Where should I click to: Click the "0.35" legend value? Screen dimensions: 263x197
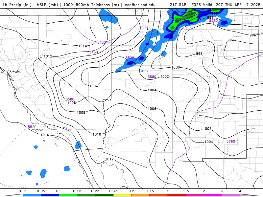(x=113, y=191)
